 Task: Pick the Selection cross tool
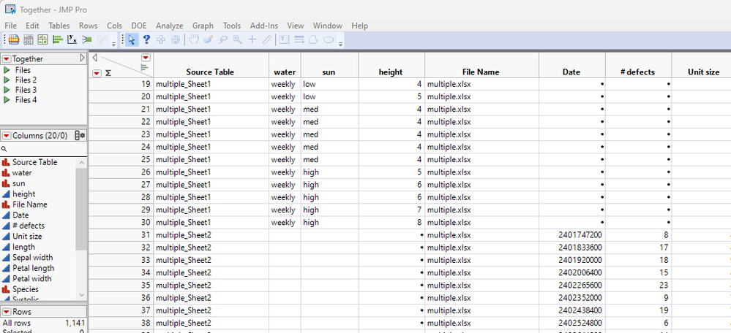pyautogui.click(x=161, y=40)
